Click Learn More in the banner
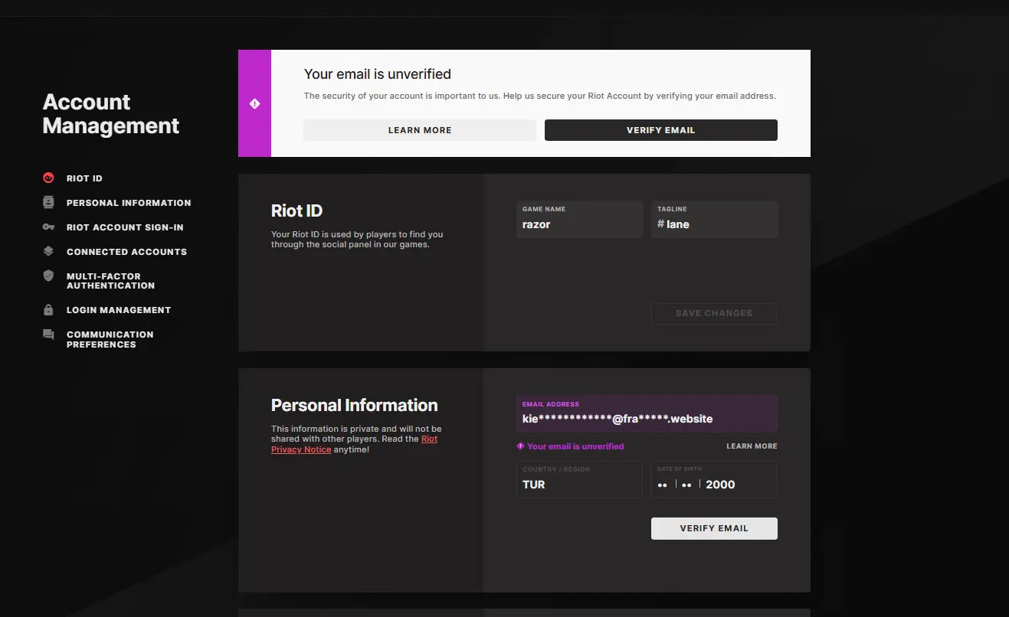The width and height of the screenshot is (1009, 617). 420,130
